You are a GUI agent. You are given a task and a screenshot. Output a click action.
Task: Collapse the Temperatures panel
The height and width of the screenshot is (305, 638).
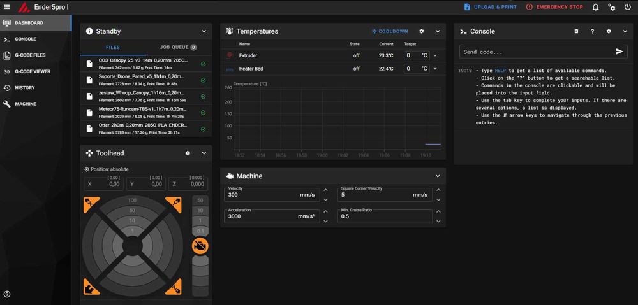tap(438, 31)
